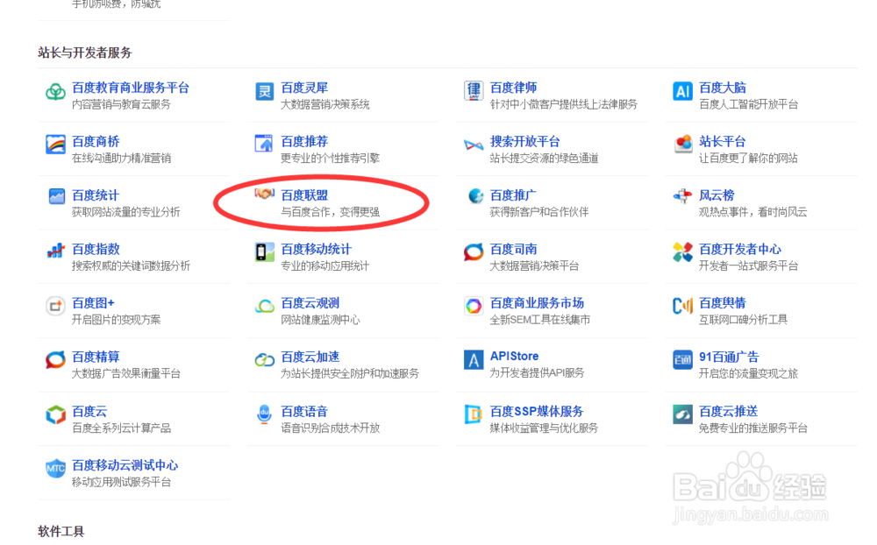Click the 与百度合作，变得更强 description

pos(330,212)
